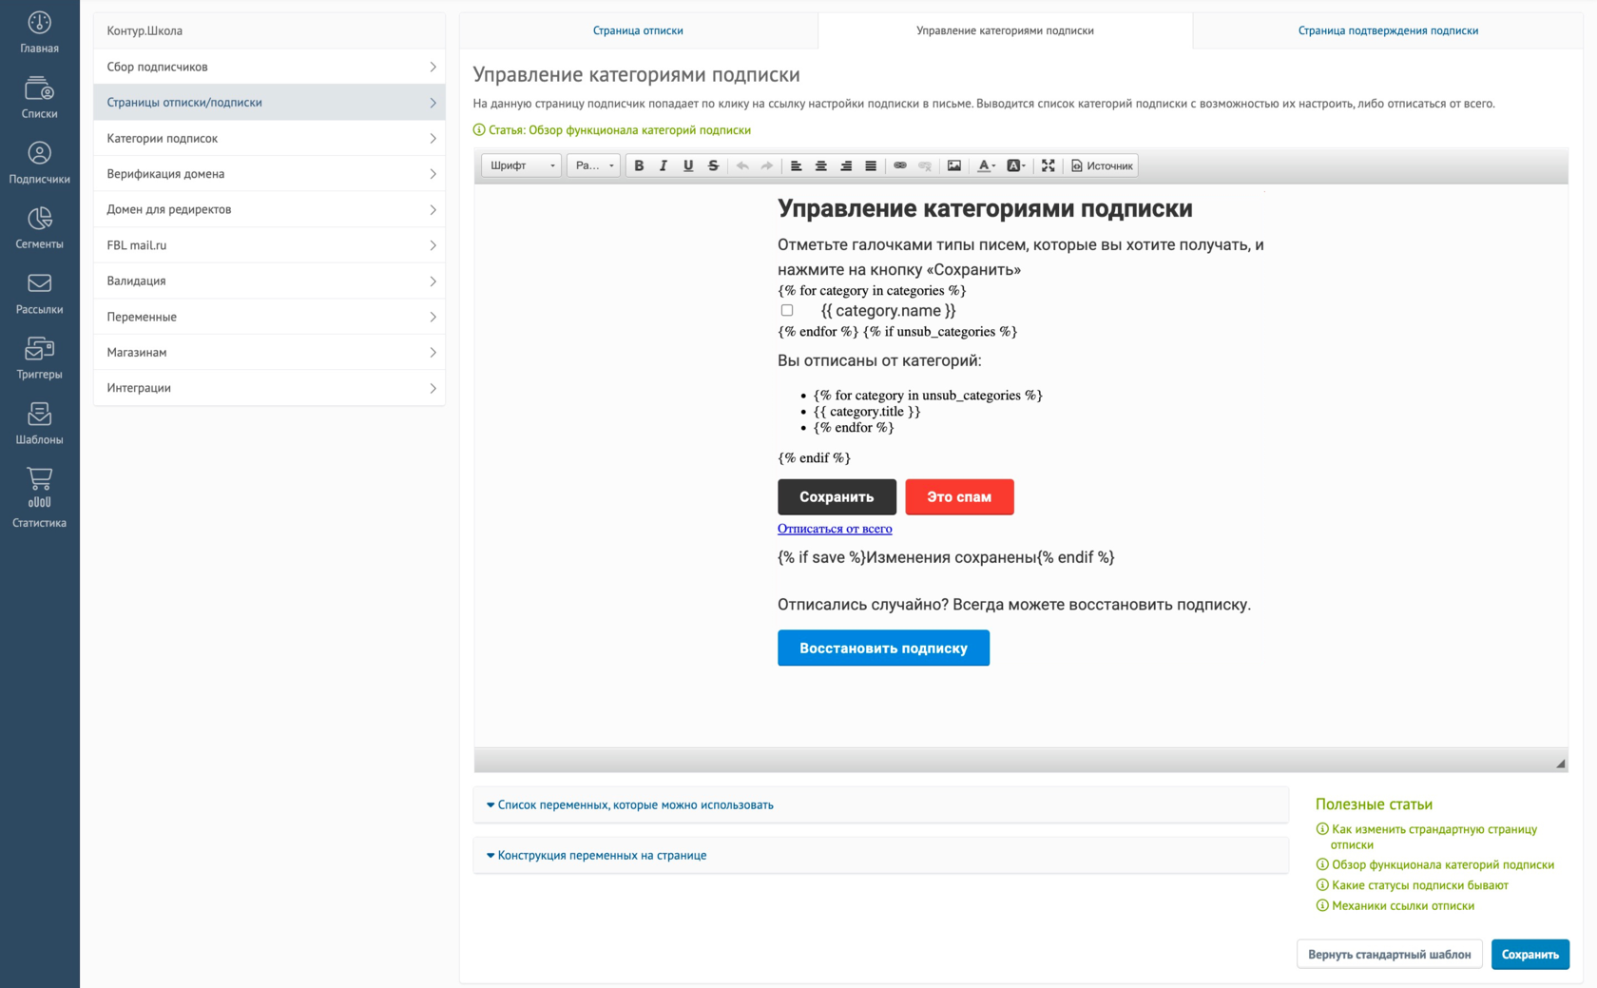This screenshot has width=1597, height=988.
Task: Toggle bold formatting in editor toolbar
Action: click(x=639, y=165)
